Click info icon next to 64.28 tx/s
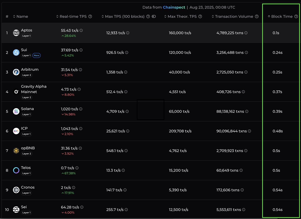 (x=82, y=207)
